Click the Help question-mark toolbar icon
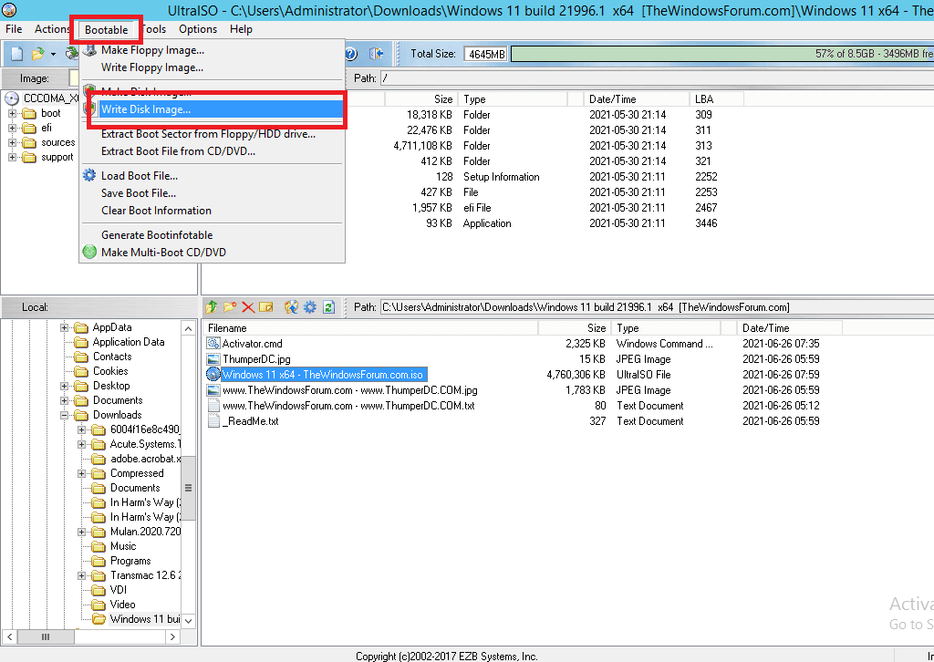The image size is (934, 662). click(351, 54)
